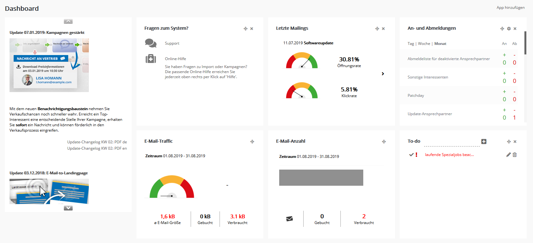Click the move handle on E-Mail-Traffic widget

tap(252, 142)
